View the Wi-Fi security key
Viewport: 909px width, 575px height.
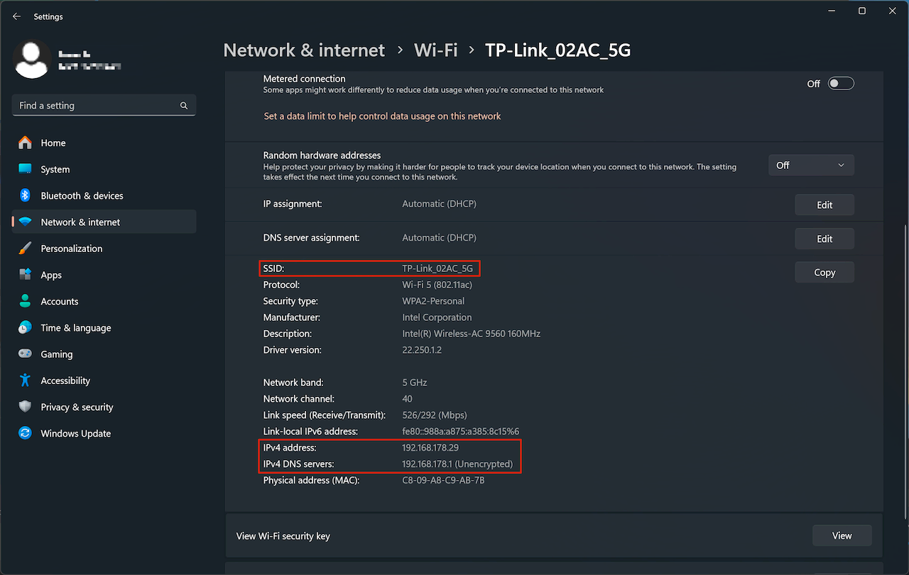[842, 535]
